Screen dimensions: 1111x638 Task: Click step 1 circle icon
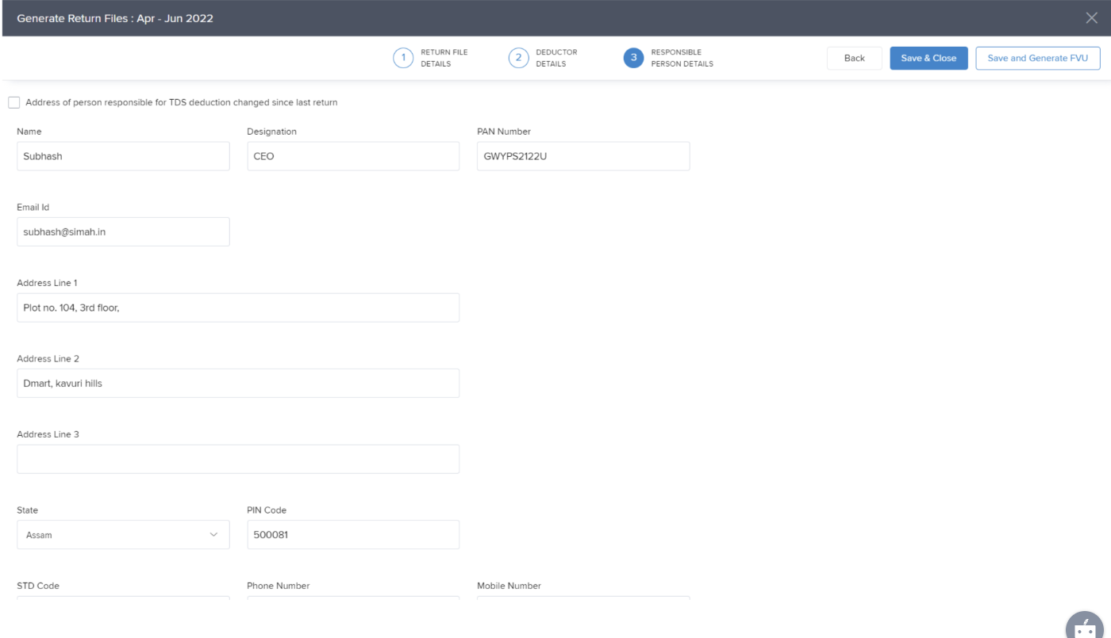click(x=403, y=59)
